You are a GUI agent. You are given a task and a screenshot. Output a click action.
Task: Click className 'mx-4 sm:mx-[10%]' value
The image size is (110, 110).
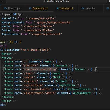tap(35, 50)
